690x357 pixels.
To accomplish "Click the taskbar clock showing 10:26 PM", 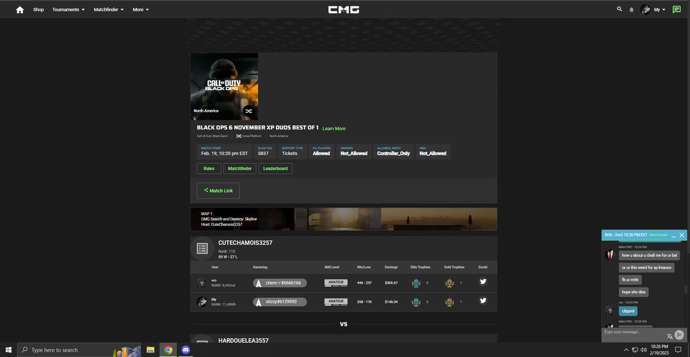I will pos(660,350).
